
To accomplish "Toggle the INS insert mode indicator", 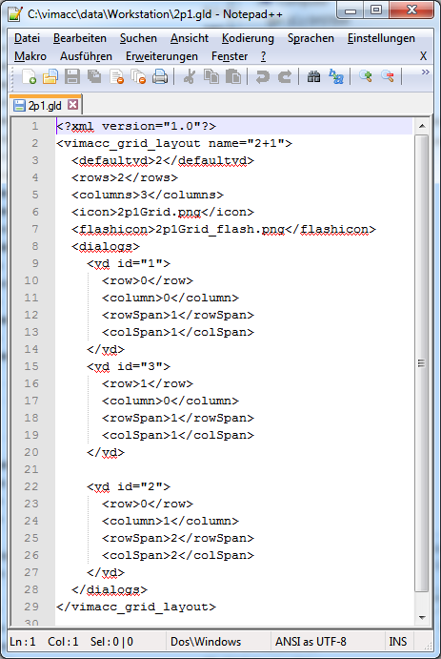I will pos(398,641).
